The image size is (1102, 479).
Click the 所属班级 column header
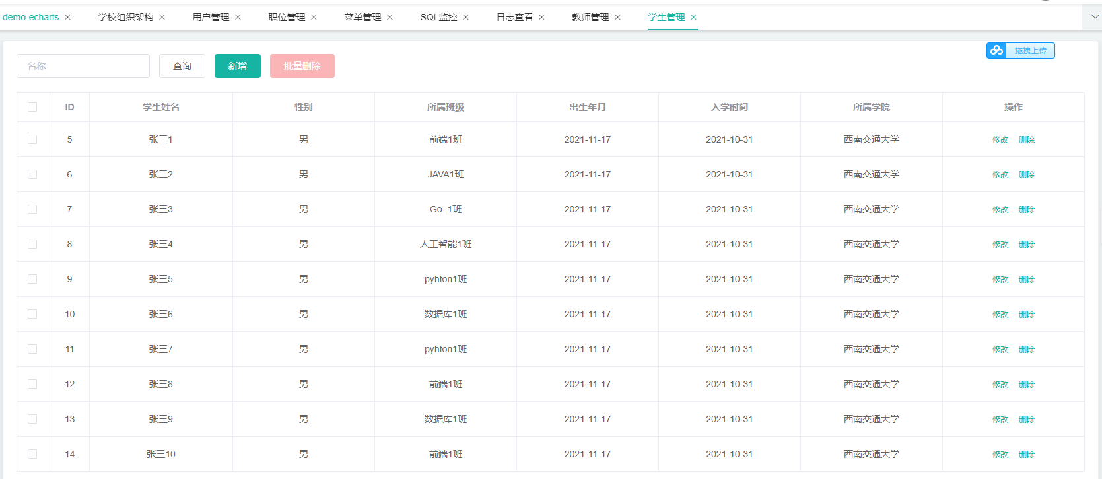(x=446, y=107)
